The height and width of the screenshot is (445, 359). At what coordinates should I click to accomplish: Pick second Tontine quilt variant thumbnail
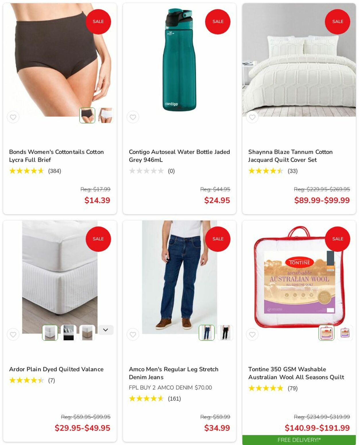click(345, 333)
